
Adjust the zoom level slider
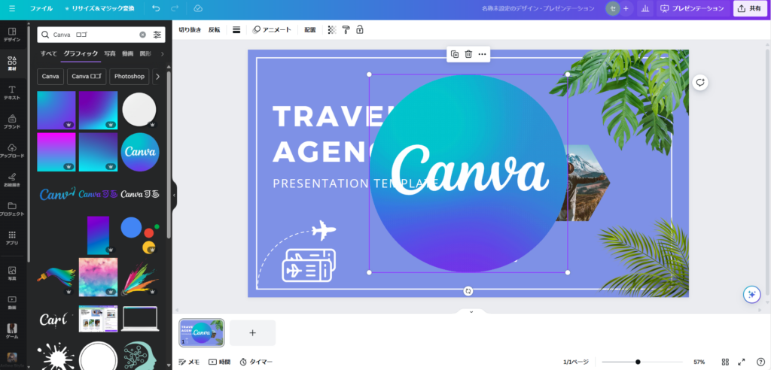tap(638, 362)
